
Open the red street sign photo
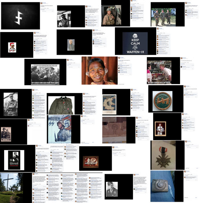pos(91,162)
